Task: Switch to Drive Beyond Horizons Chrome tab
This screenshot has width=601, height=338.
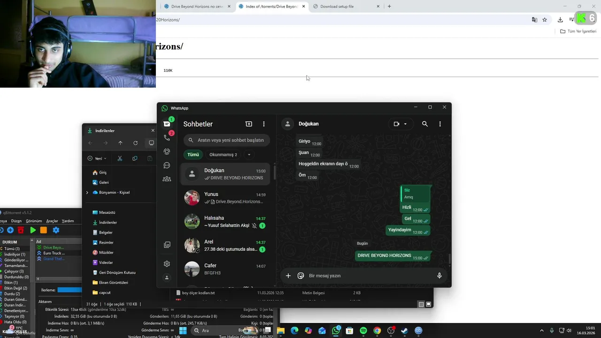Action: [197, 7]
